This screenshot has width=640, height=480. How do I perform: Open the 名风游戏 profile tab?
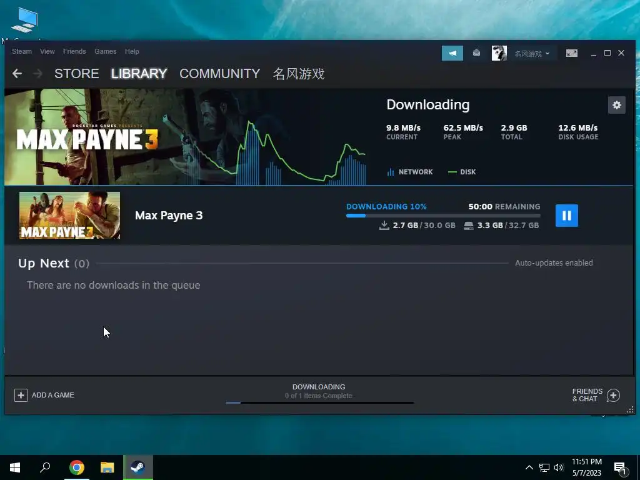[299, 74]
